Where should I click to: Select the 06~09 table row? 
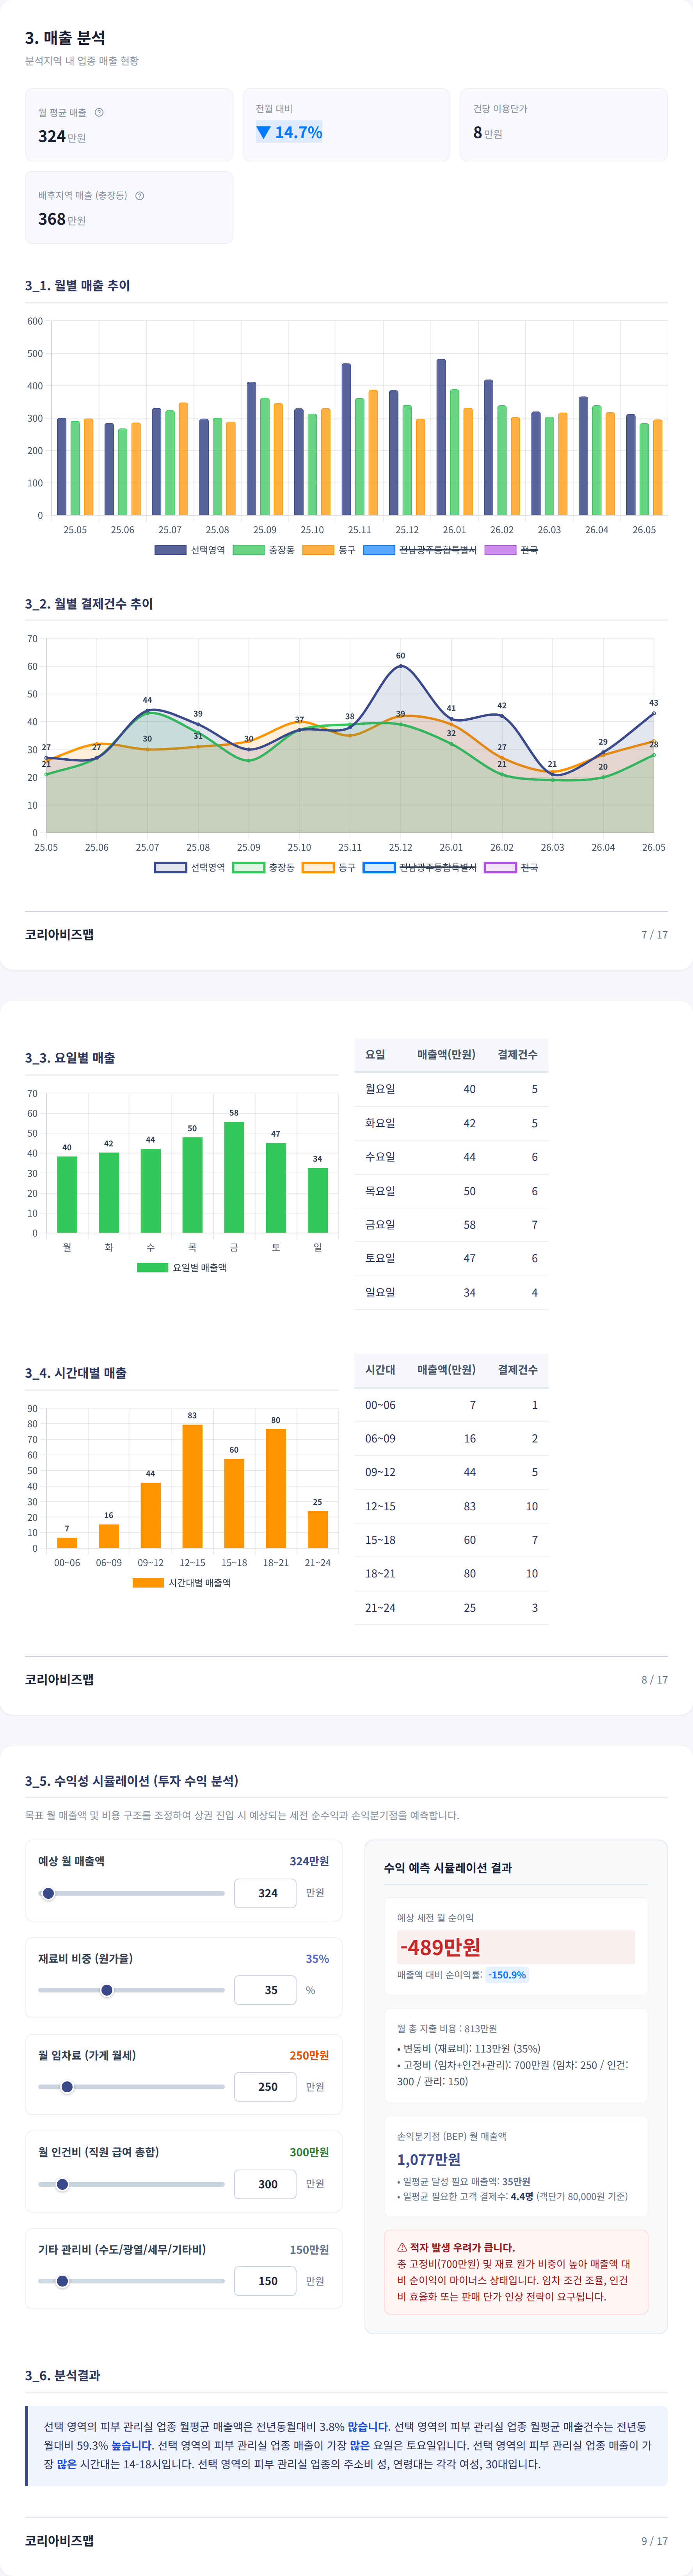coord(451,1439)
